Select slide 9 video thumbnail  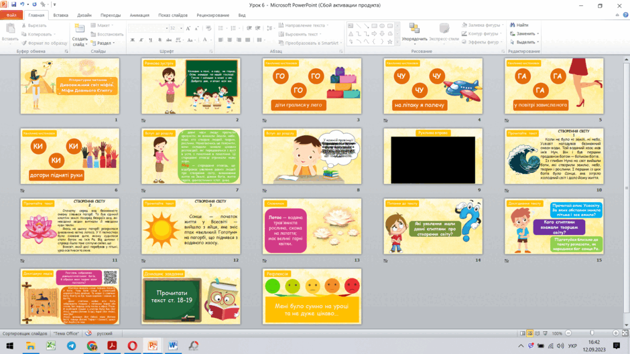pos(433,156)
